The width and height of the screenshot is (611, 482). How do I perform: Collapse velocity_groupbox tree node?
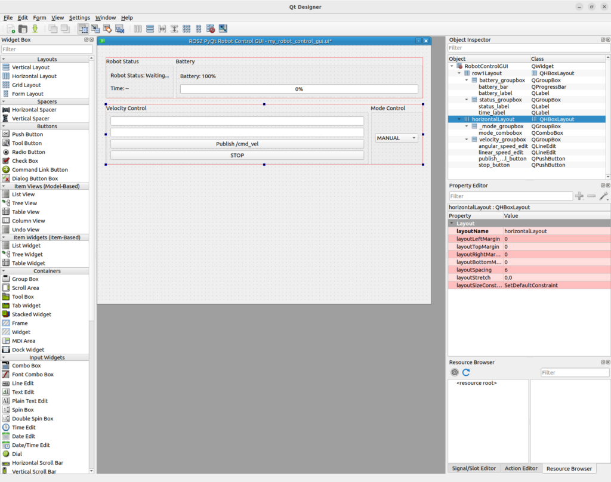point(467,140)
